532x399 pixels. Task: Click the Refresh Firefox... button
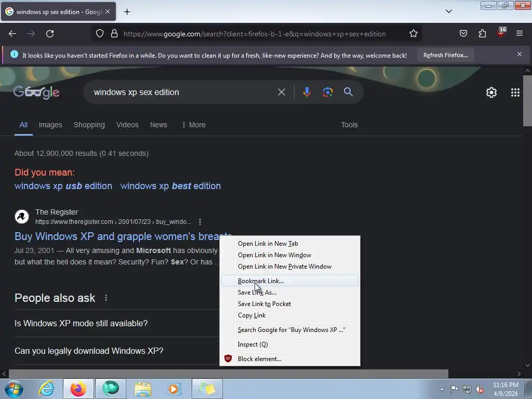tap(445, 55)
